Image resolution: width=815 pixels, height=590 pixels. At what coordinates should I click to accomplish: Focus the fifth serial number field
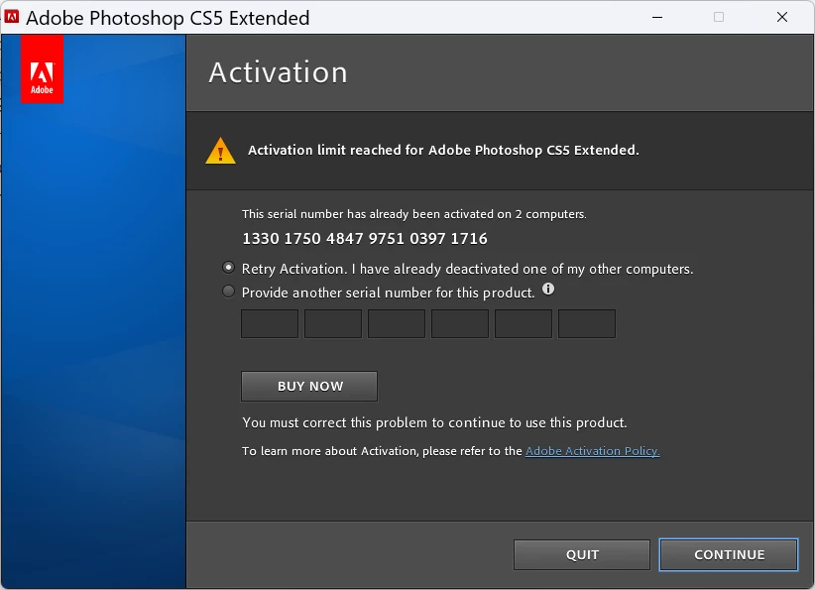pos(524,324)
